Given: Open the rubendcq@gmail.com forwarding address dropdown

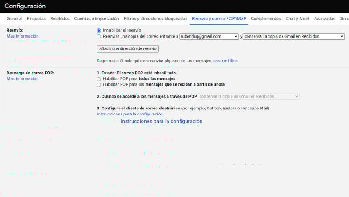Looking at the screenshot, I should click(209, 36).
